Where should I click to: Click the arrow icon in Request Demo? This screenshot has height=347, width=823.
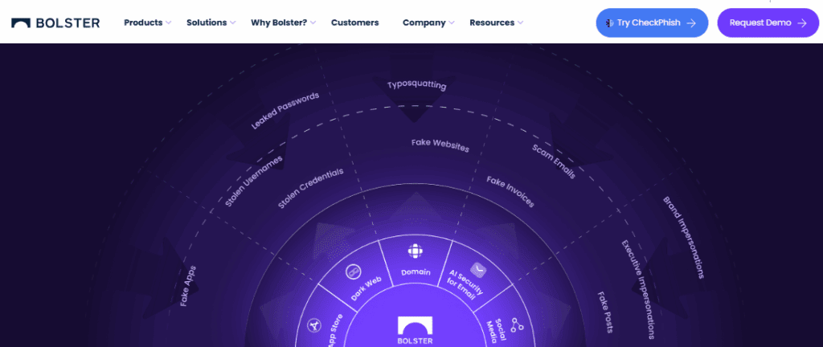[801, 22]
